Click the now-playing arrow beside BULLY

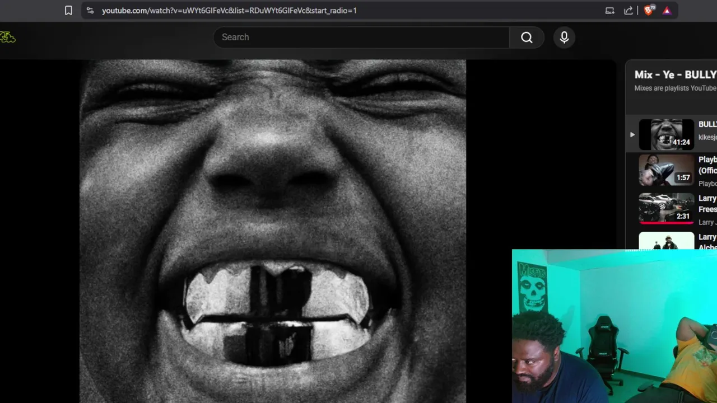pos(632,134)
